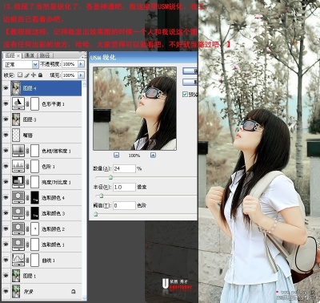
Task: Select the 曲线 1 curves adjustment icon
Action: click(18, 260)
